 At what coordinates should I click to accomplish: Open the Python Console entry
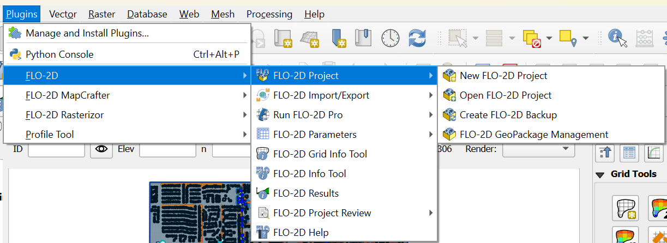pos(59,54)
